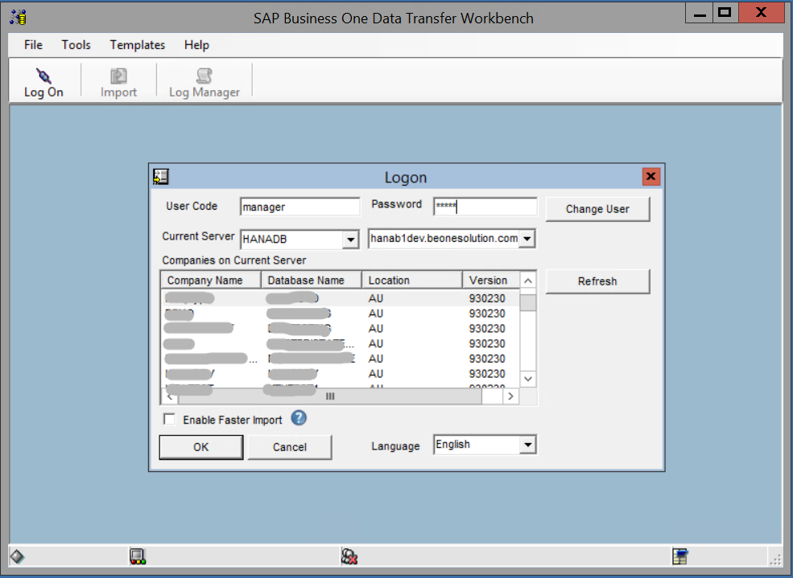The image size is (793, 578).
Task: Sort by Database Name column header
Action: [312, 281]
